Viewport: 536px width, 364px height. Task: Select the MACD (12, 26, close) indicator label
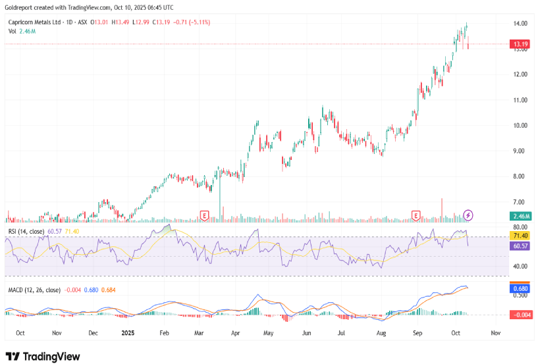pyautogui.click(x=34, y=290)
